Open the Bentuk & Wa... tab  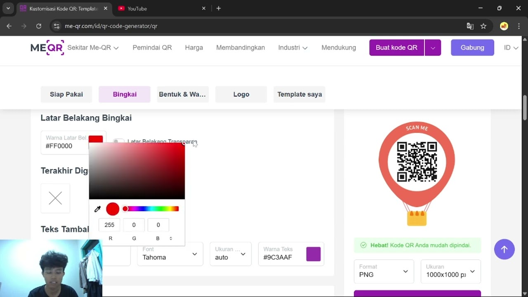click(x=182, y=94)
